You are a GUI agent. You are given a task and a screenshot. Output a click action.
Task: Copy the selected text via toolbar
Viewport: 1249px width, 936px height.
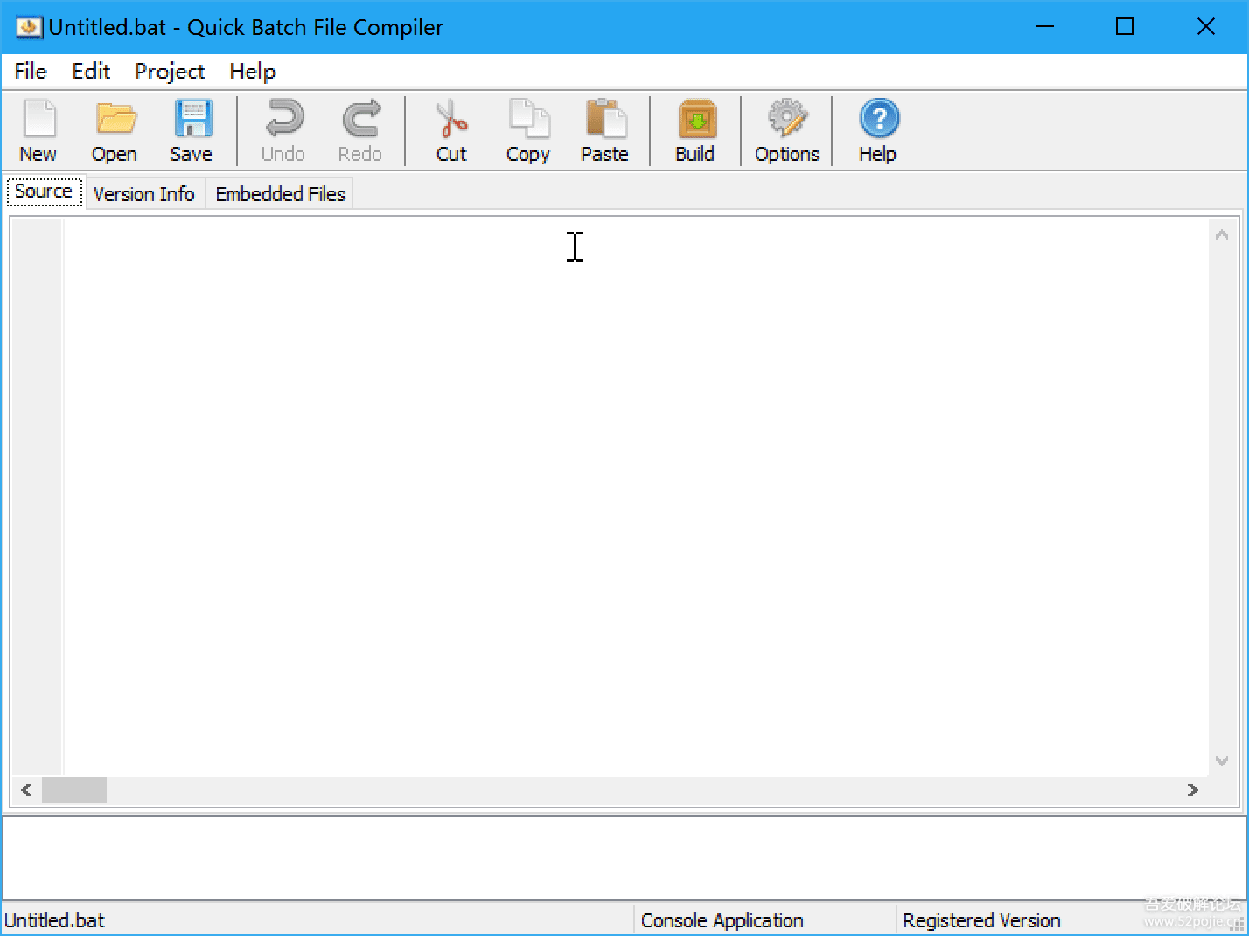(x=528, y=131)
